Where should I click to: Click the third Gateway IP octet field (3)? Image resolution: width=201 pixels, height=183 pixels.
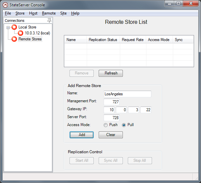[x=133, y=110]
